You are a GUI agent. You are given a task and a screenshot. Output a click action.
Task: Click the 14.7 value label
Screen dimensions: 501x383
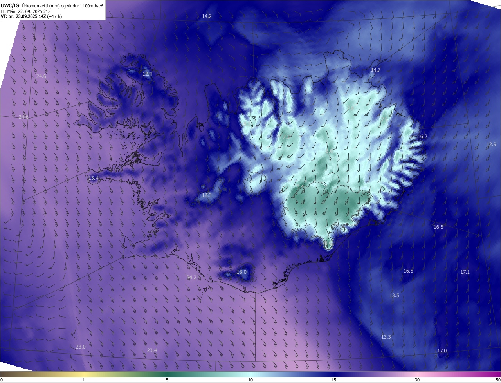[376, 70]
